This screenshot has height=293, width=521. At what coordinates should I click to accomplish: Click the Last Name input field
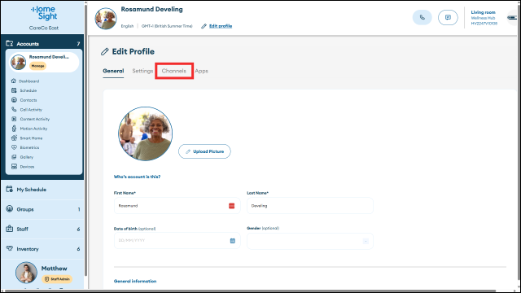tap(310, 206)
